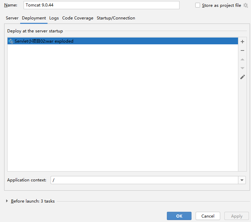Open the Application context dropdown arrow
Viewport: 251px width, 222px height.
242,180
